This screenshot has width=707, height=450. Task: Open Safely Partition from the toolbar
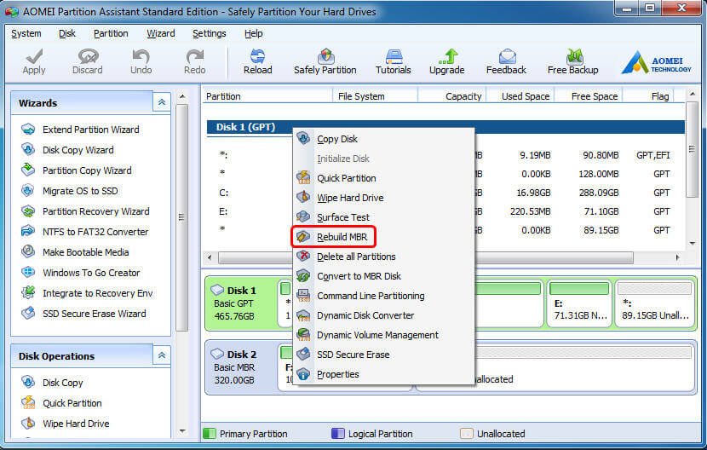click(x=325, y=61)
